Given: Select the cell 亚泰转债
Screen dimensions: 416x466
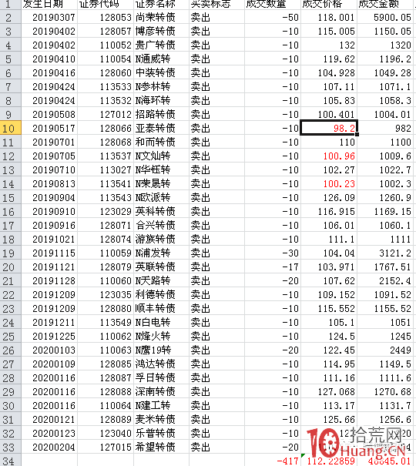Looking at the screenshot, I should coord(161,129).
